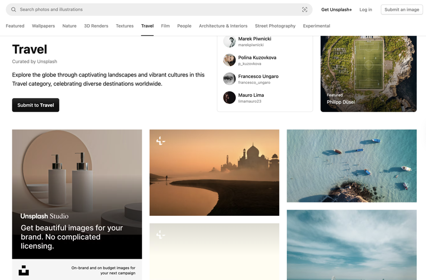Open the aerial boats on water photo

coord(351,166)
